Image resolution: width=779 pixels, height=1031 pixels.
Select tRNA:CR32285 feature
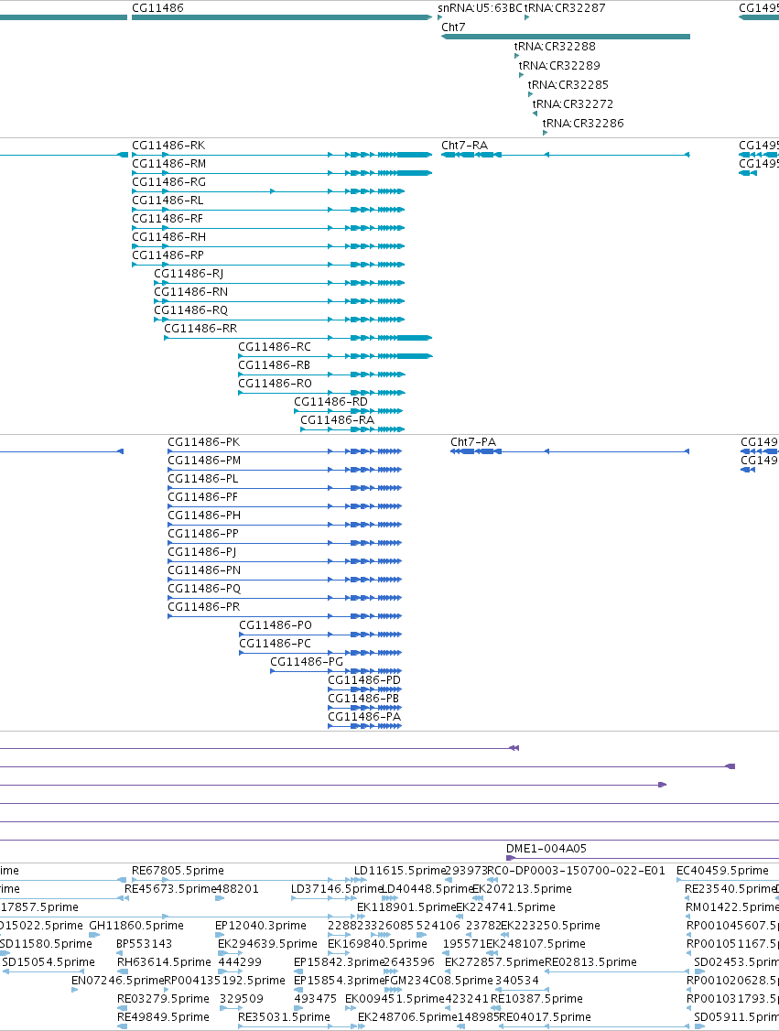coord(568,85)
